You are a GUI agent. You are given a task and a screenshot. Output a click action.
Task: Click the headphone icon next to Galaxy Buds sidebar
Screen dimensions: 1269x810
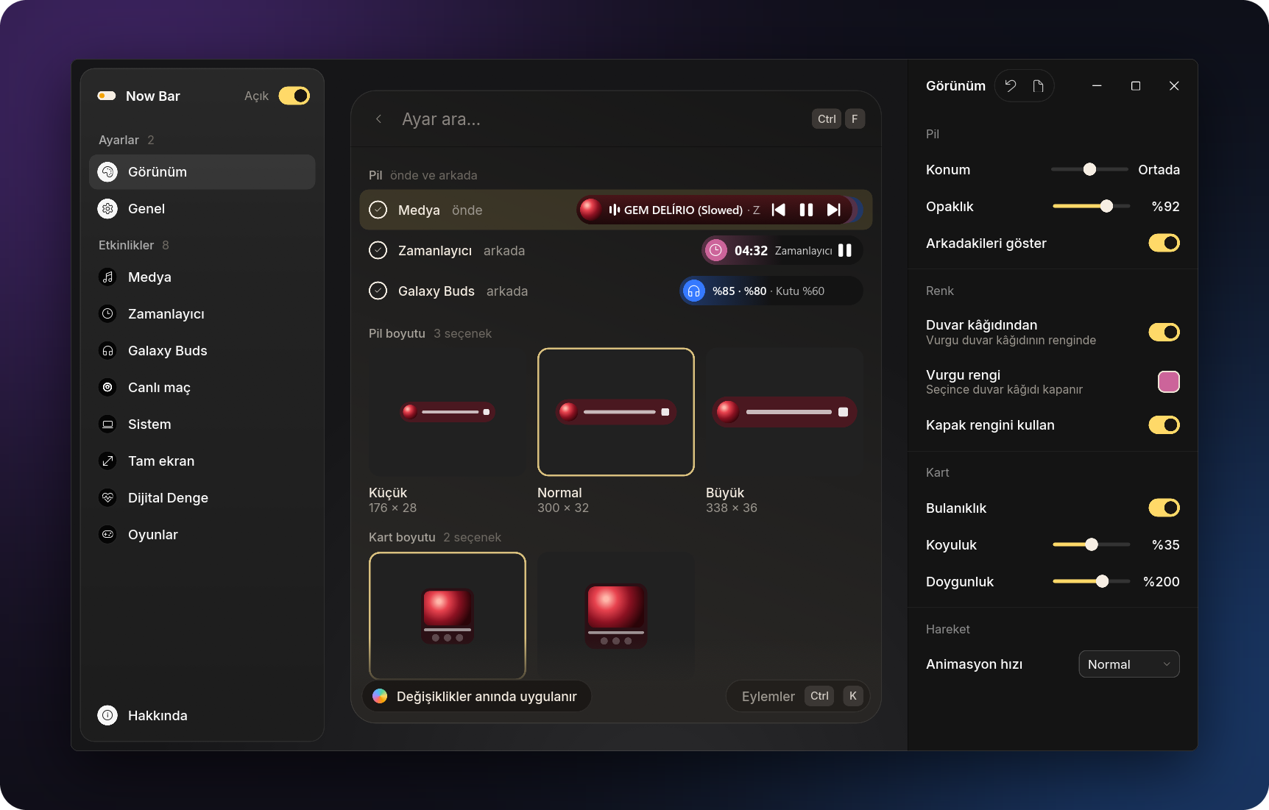(x=107, y=350)
